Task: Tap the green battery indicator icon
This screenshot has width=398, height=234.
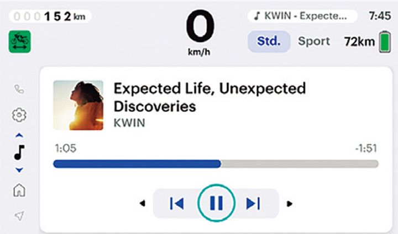Action: pos(385,41)
